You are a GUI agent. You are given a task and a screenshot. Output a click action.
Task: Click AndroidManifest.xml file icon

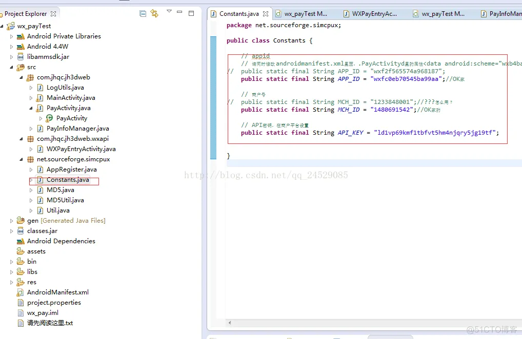21,292
